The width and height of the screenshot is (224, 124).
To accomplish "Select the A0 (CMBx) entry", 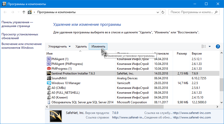I will coord(59,88).
